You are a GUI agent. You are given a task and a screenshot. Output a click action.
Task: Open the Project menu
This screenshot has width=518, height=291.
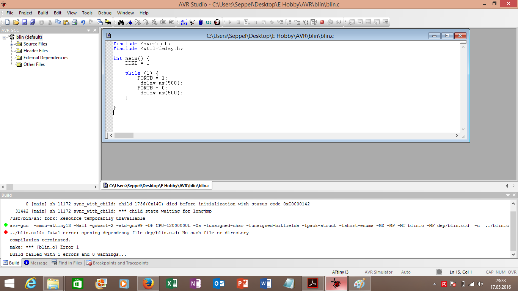[26, 13]
